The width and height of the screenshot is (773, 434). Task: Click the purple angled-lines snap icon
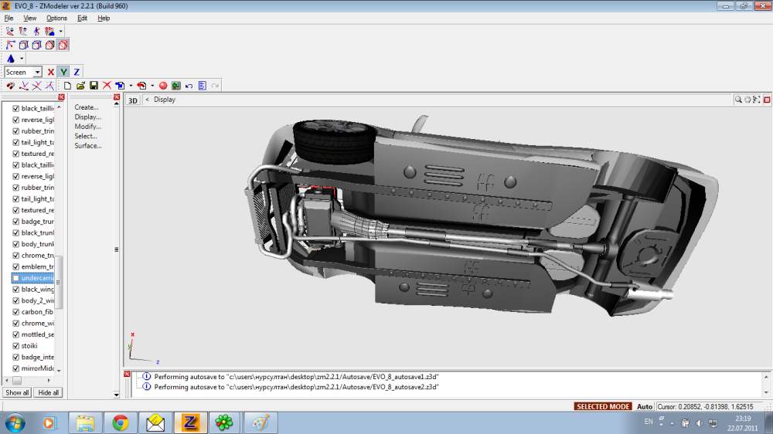pos(49,86)
